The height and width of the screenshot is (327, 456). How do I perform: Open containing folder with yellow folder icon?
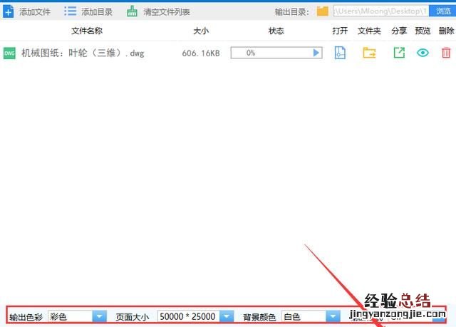pos(369,53)
